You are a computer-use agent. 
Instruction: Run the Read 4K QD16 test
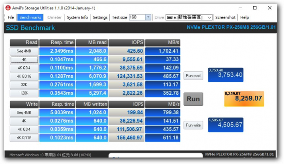point(24,76)
